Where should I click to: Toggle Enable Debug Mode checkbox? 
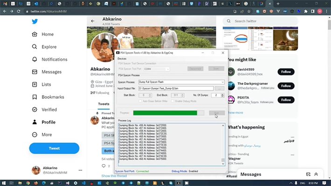click(x=172, y=101)
